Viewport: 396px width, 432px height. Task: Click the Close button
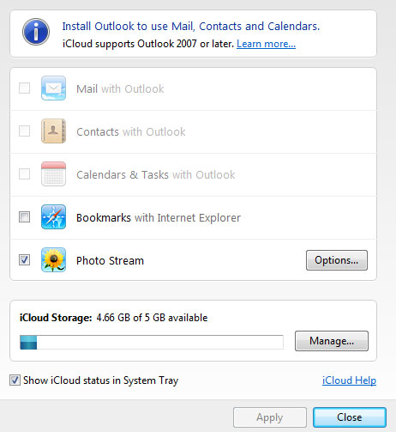click(x=350, y=417)
